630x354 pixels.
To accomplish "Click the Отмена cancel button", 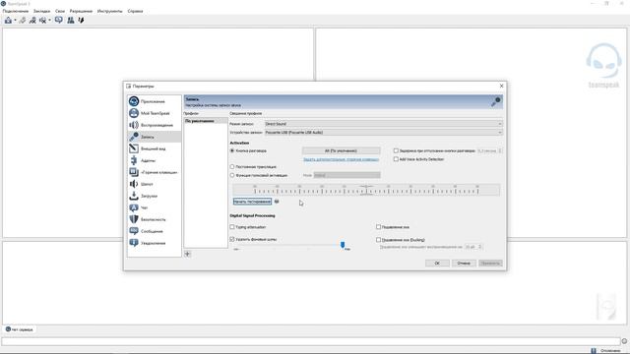I will (464, 264).
